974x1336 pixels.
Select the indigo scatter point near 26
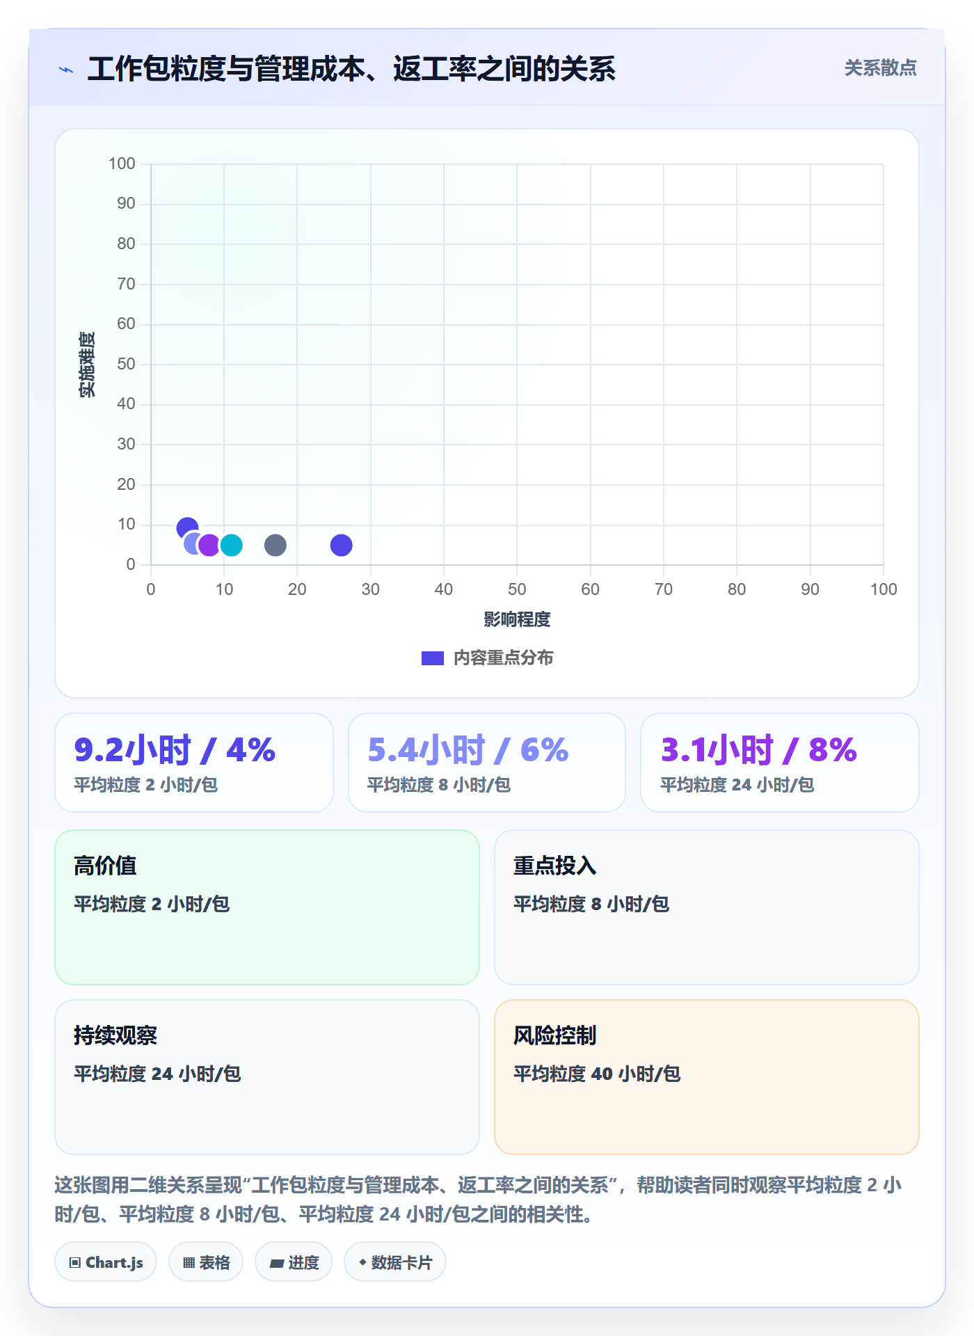pyautogui.click(x=341, y=545)
